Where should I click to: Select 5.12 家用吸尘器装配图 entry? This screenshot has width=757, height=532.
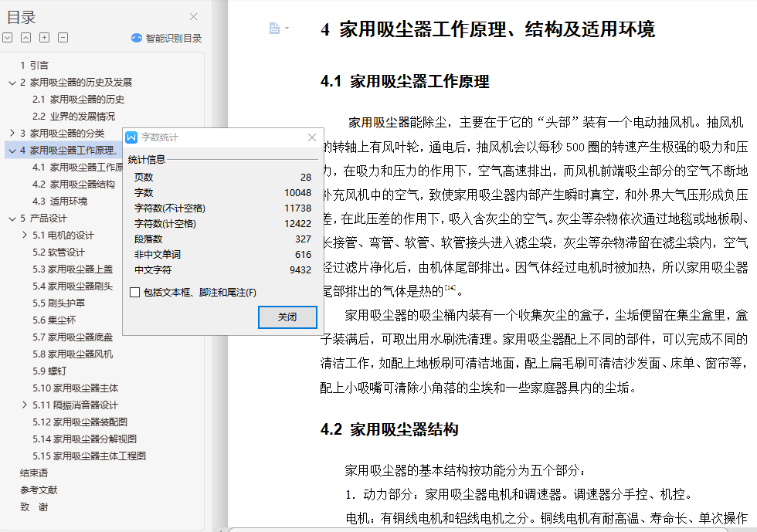(80, 422)
